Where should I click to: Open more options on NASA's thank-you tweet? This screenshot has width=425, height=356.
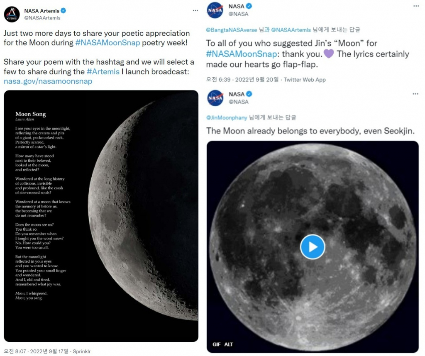pyautogui.click(x=415, y=6)
